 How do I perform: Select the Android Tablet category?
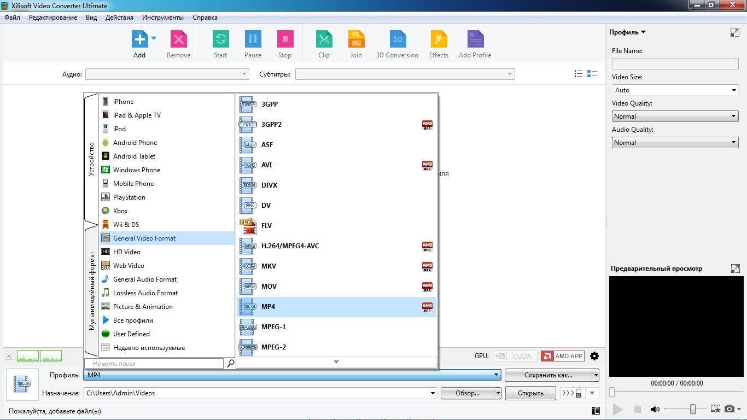point(167,156)
